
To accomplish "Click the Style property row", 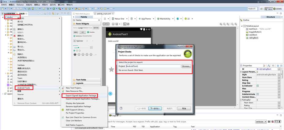I will click(x=260, y=74).
